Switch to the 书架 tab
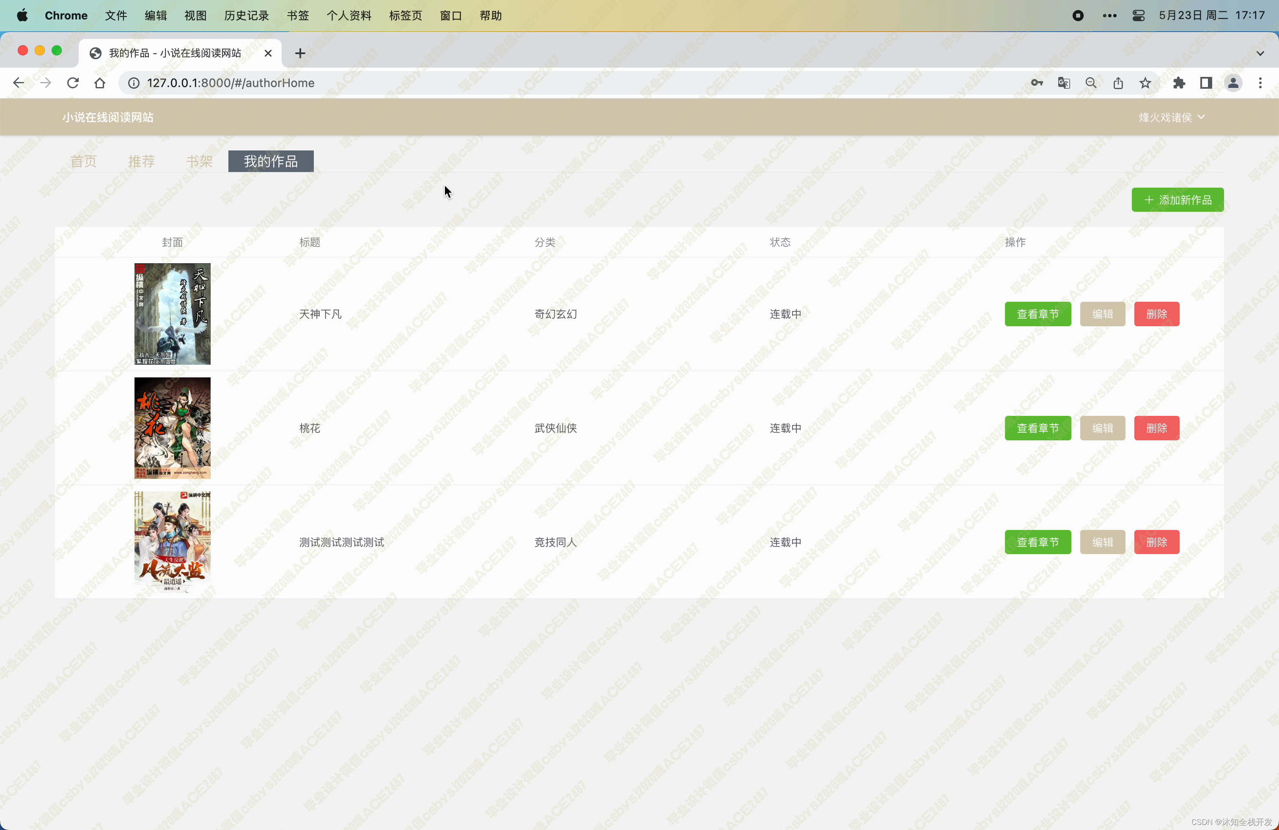1279x830 pixels. 199,161
